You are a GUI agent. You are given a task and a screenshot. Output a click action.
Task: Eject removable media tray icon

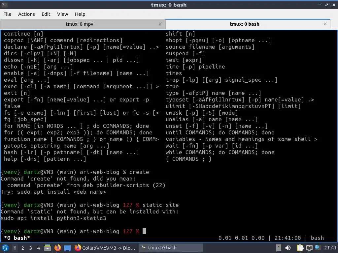279,248
